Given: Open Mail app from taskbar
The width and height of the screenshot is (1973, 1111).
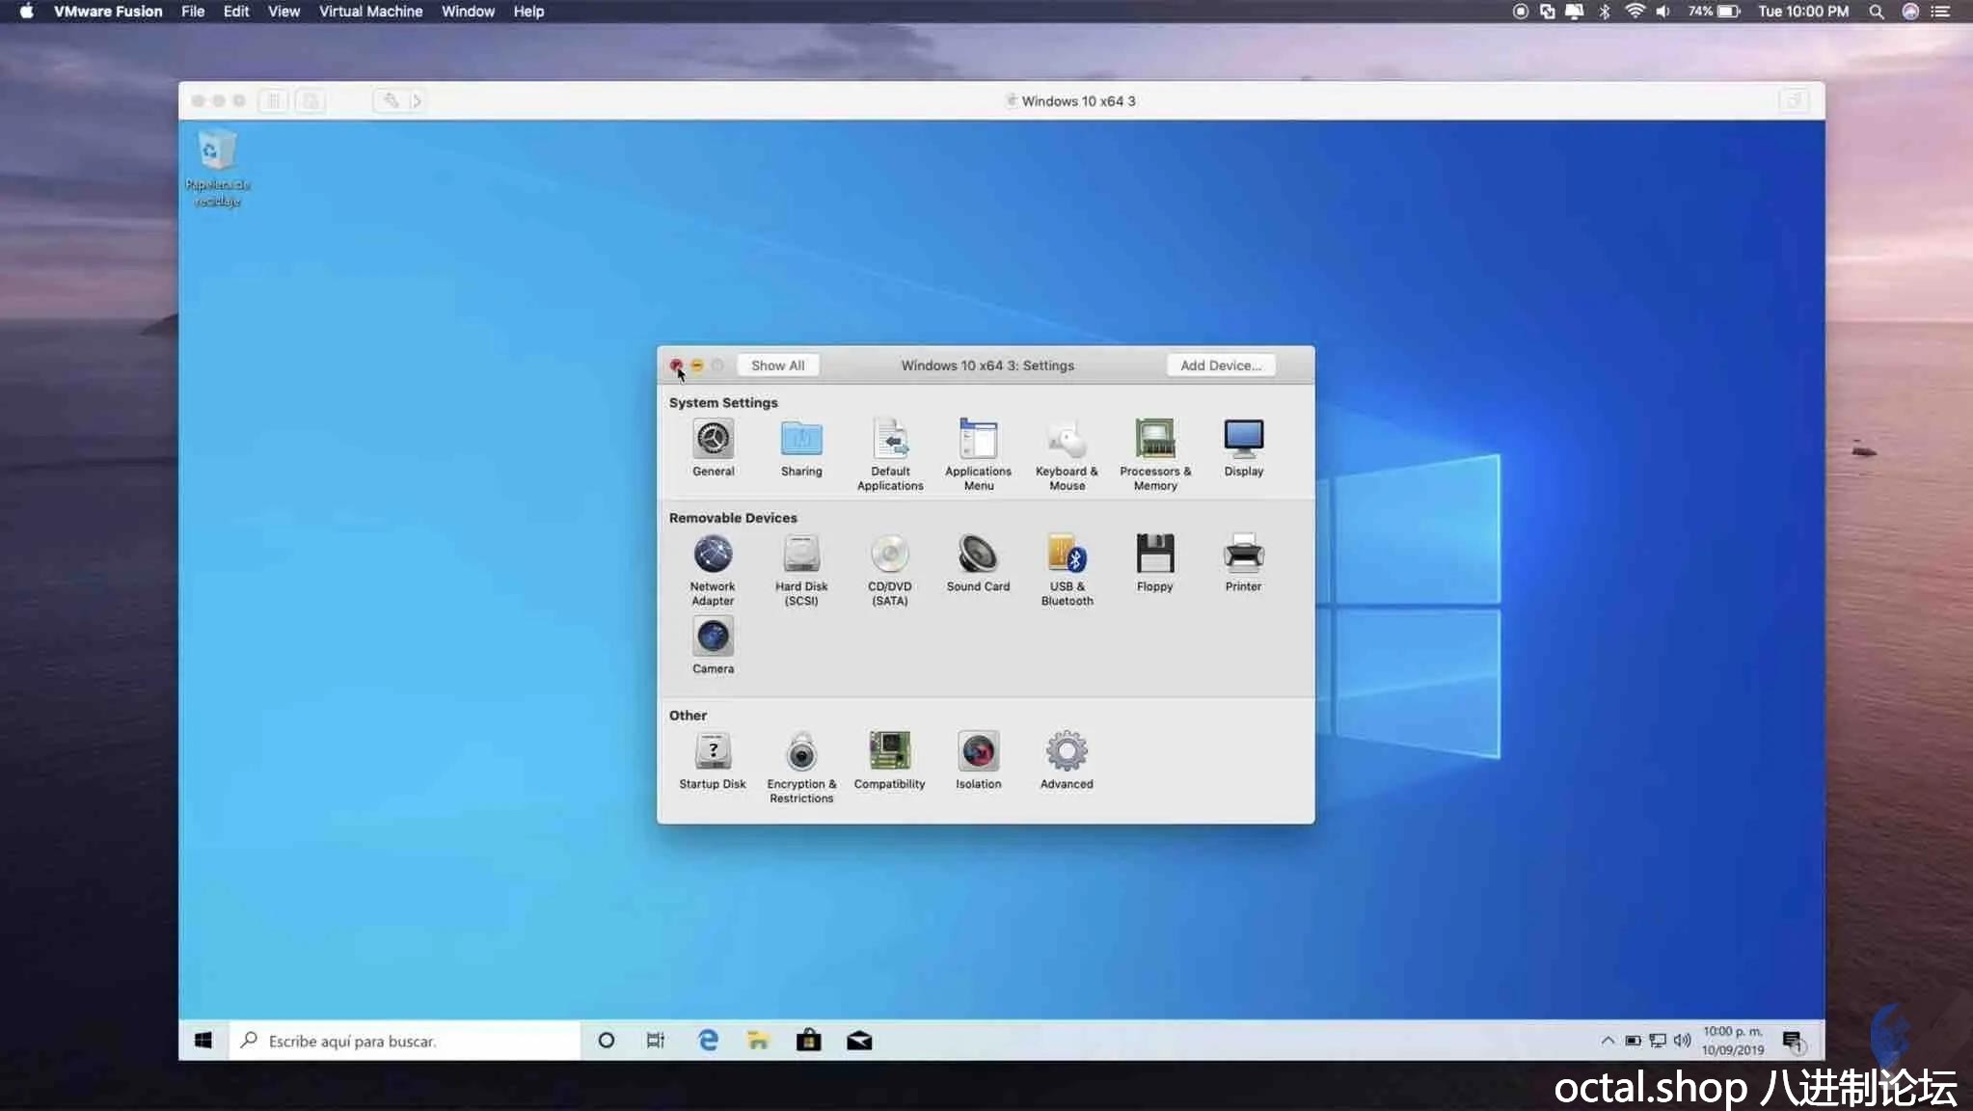Looking at the screenshot, I should coord(859,1041).
